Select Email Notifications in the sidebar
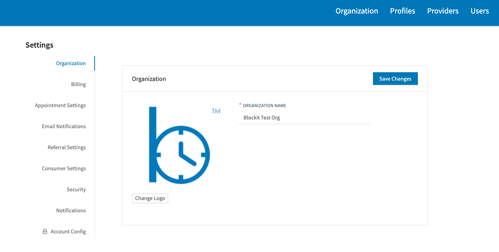The height and width of the screenshot is (252, 499). point(64,127)
